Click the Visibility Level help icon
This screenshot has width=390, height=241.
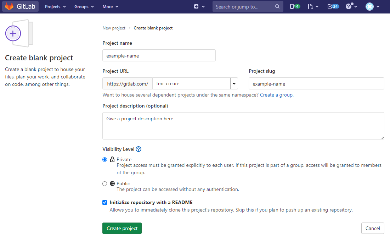tap(139, 149)
